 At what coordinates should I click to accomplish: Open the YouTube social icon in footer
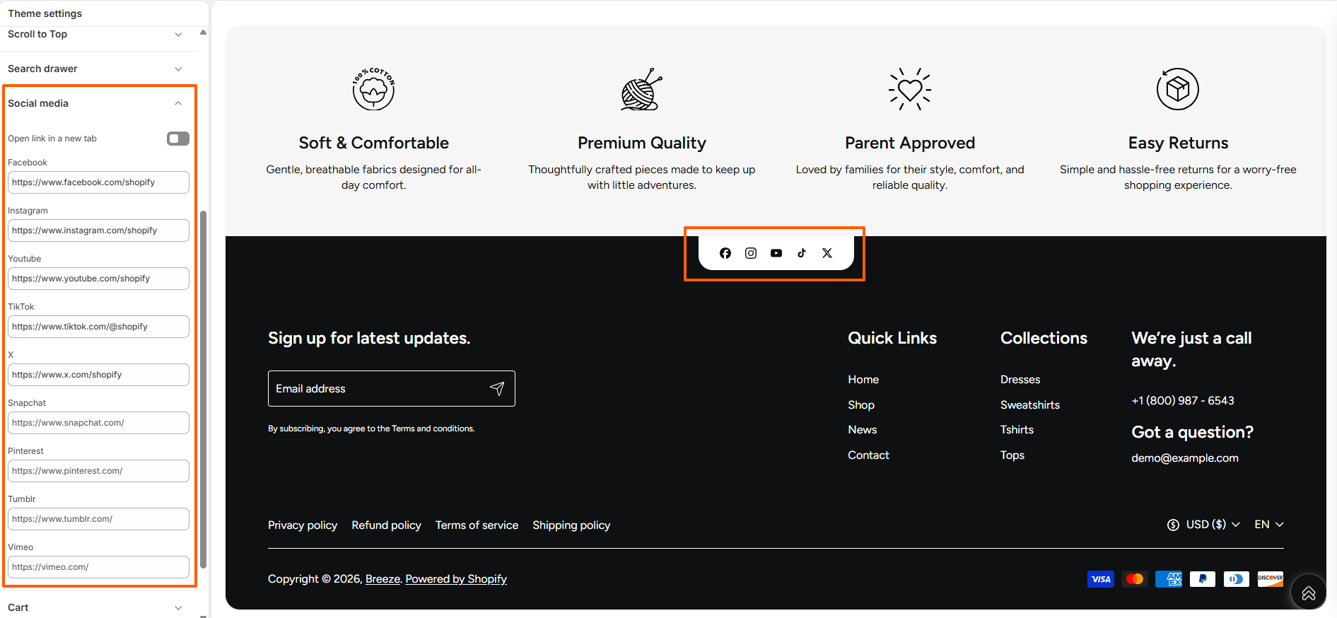(776, 253)
